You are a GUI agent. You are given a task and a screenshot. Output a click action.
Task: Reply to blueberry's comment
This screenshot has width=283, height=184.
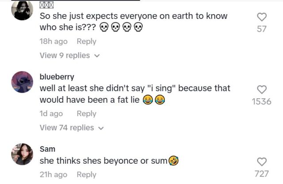[x=86, y=113]
